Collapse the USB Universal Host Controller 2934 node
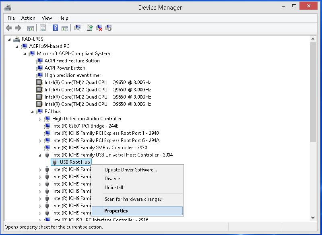 (x=40, y=155)
